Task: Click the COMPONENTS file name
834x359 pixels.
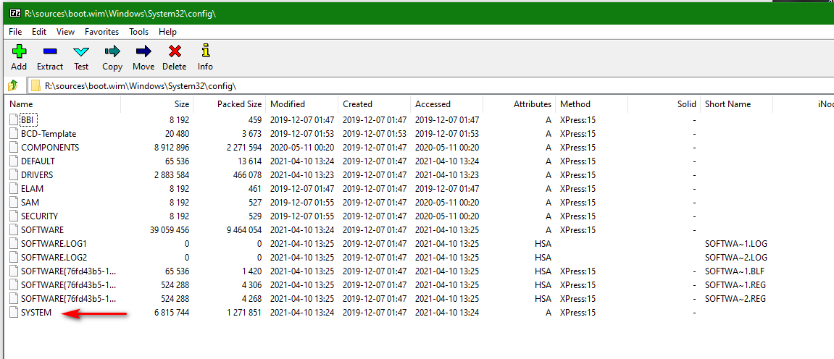Action: (50, 148)
